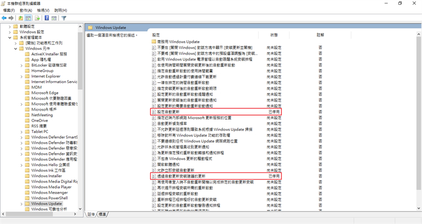Click folder icon beside Windows Messenger

click(x=27, y=193)
